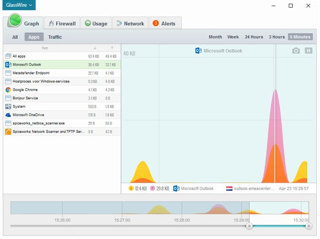Set time range to Week
320x239 pixels.
pyautogui.click(x=233, y=37)
